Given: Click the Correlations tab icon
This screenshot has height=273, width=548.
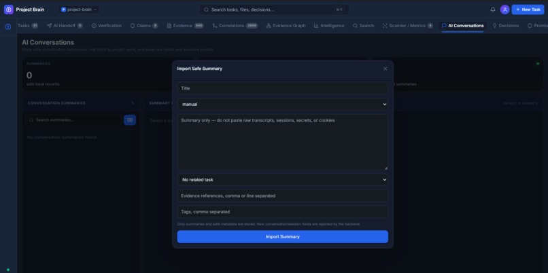Looking at the screenshot, I should click(x=215, y=26).
